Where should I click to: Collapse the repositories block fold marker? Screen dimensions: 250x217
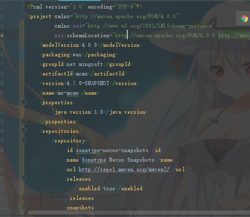click(x=24, y=130)
